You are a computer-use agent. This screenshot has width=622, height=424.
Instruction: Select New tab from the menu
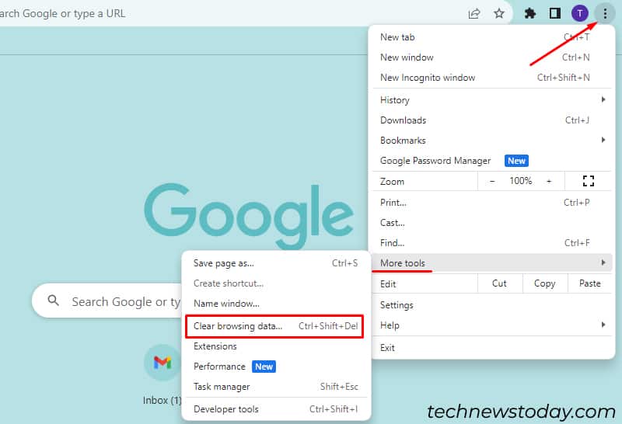tap(492, 37)
